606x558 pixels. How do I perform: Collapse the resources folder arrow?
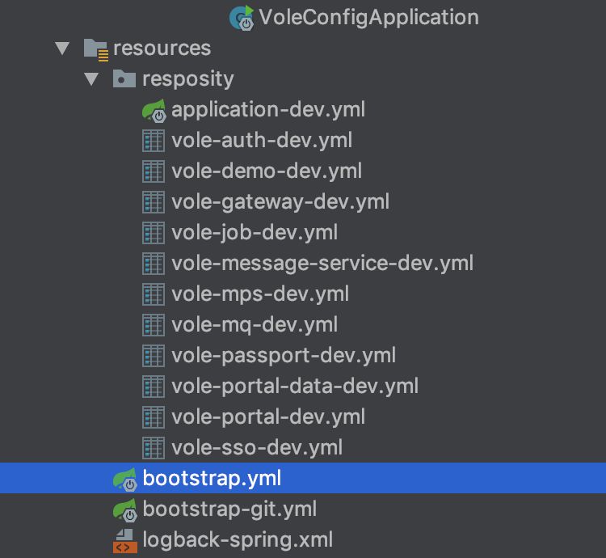[x=62, y=49]
